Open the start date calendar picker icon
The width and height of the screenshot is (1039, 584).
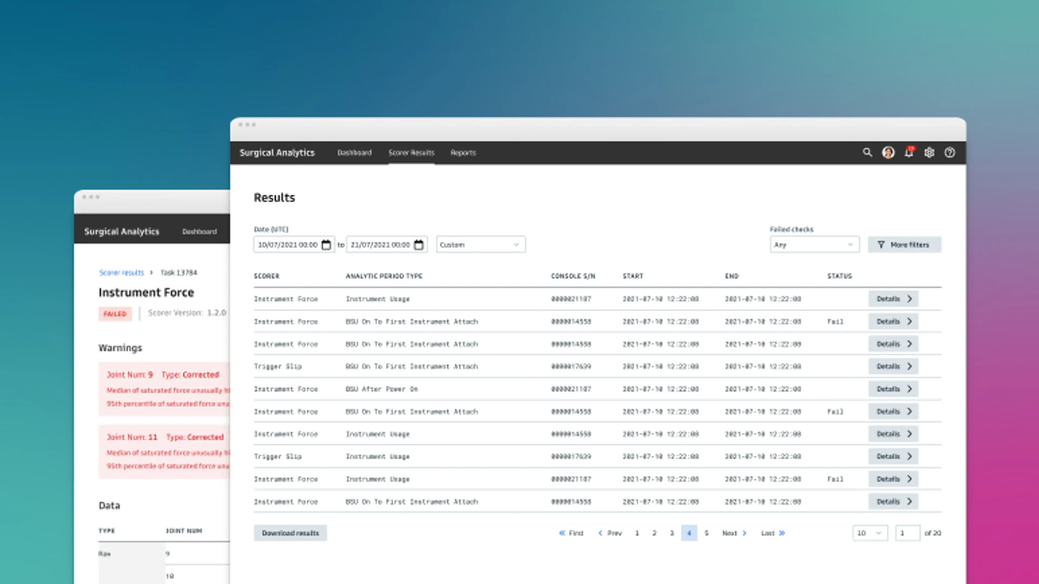tap(326, 245)
